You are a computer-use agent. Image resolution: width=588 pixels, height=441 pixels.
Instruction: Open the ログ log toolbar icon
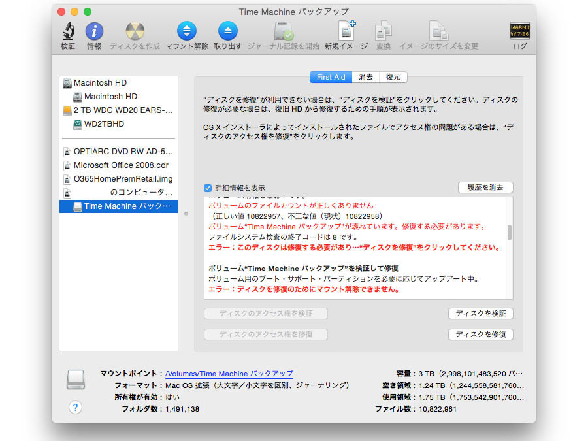click(x=520, y=31)
